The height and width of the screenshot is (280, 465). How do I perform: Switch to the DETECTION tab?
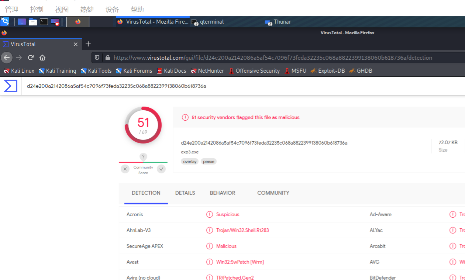click(x=146, y=193)
